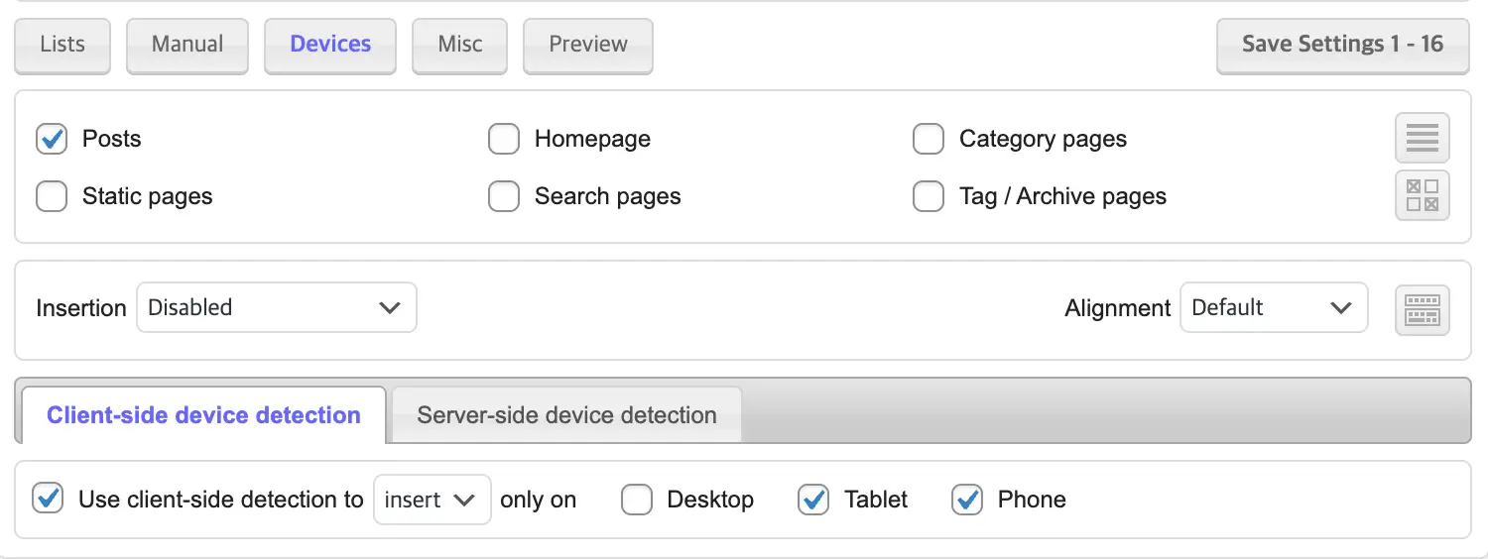Click the list view icon beside Category pages
Image resolution: width=1488 pixels, height=559 pixels.
tap(1422, 138)
